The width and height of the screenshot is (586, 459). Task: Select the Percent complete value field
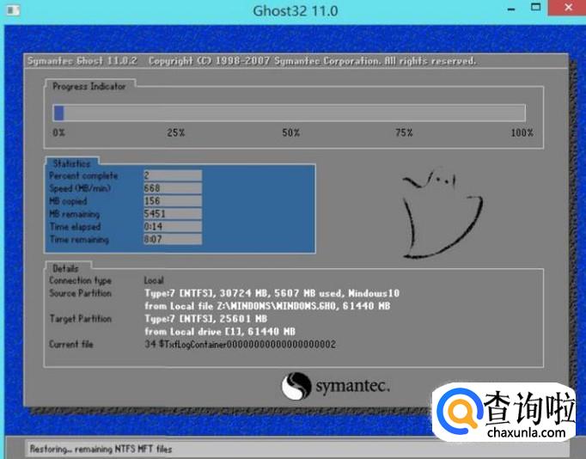click(x=173, y=175)
